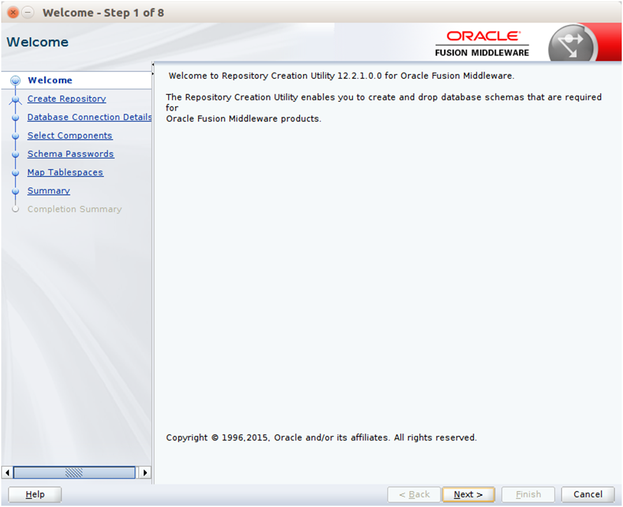
Task: Click the sidebar horizontal scrollbar thumb
Action: (x=74, y=473)
